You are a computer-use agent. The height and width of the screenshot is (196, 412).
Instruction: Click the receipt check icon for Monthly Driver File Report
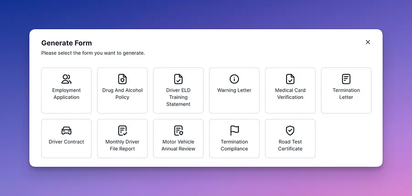(x=122, y=130)
